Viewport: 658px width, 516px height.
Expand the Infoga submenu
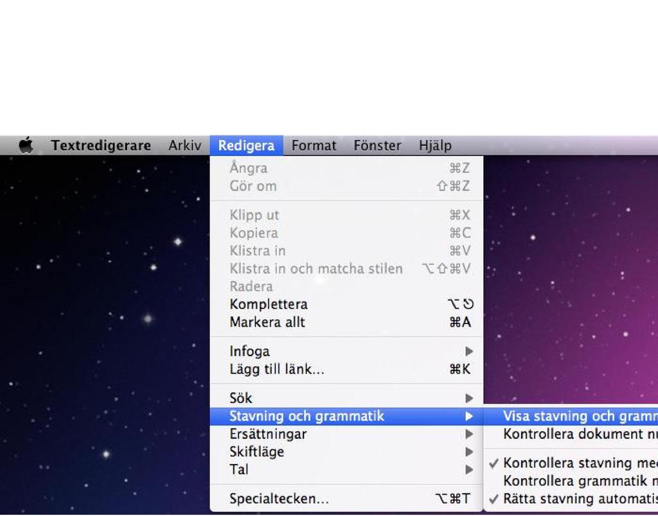[x=346, y=351]
